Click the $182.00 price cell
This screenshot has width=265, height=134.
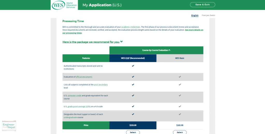tap(180, 125)
